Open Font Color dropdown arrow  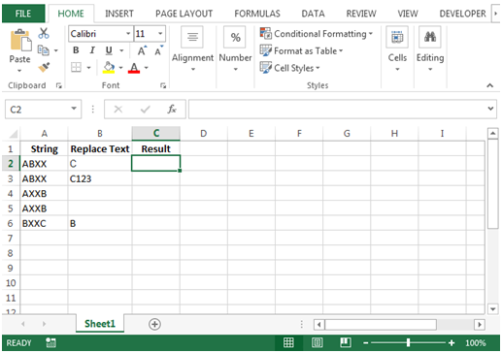(147, 68)
